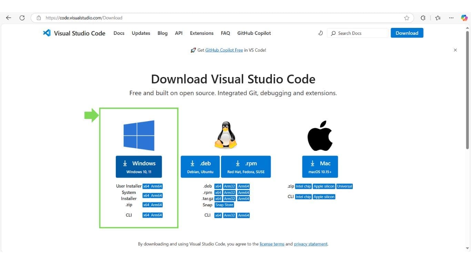Select Windows System Installer Arm64

pyautogui.click(x=156, y=196)
